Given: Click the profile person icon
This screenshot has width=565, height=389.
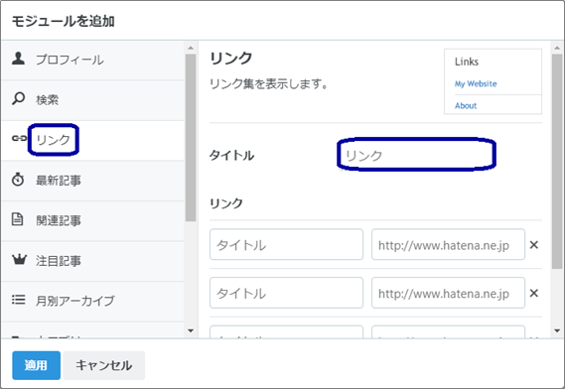Looking at the screenshot, I should click(19, 59).
